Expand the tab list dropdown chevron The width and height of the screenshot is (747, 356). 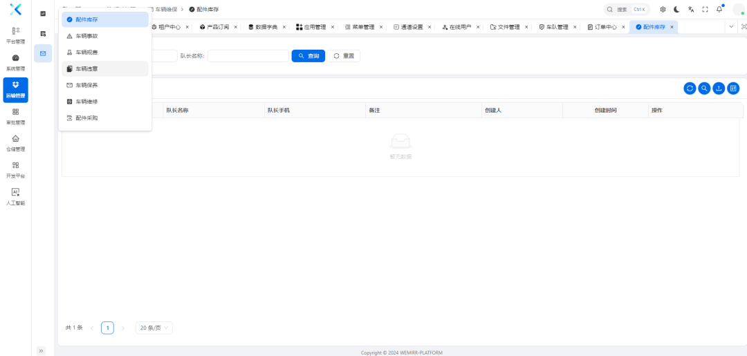point(731,26)
